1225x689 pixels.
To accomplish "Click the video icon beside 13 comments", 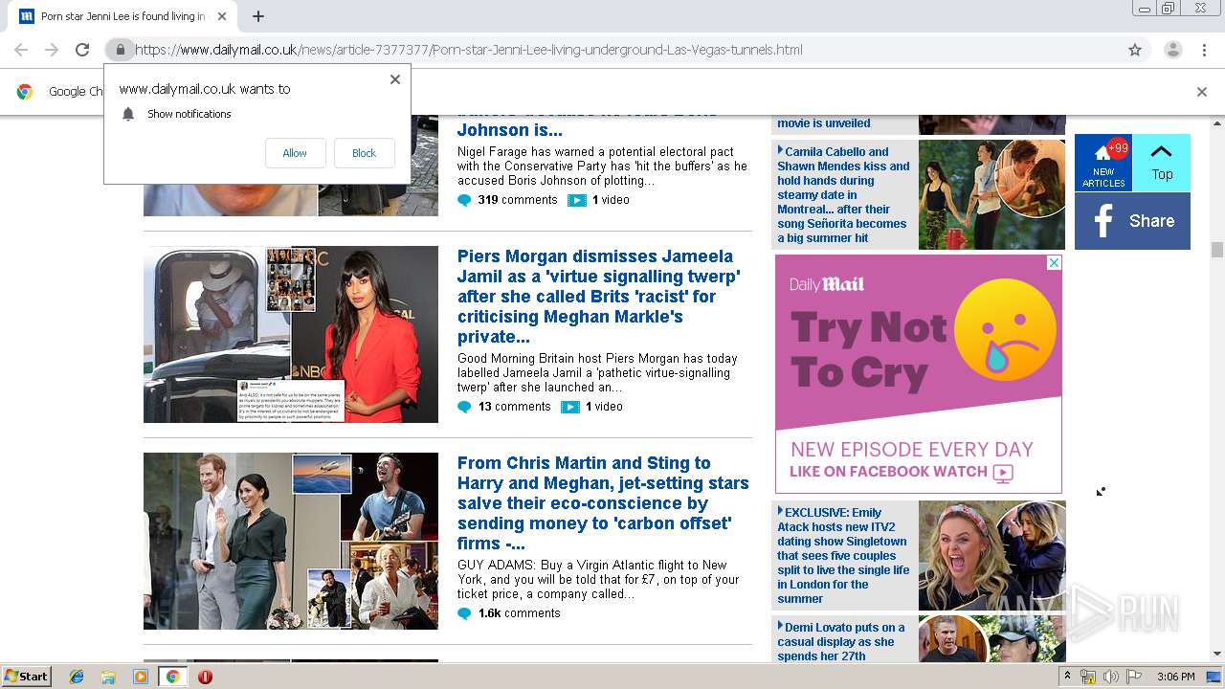I will tap(569, 407).
